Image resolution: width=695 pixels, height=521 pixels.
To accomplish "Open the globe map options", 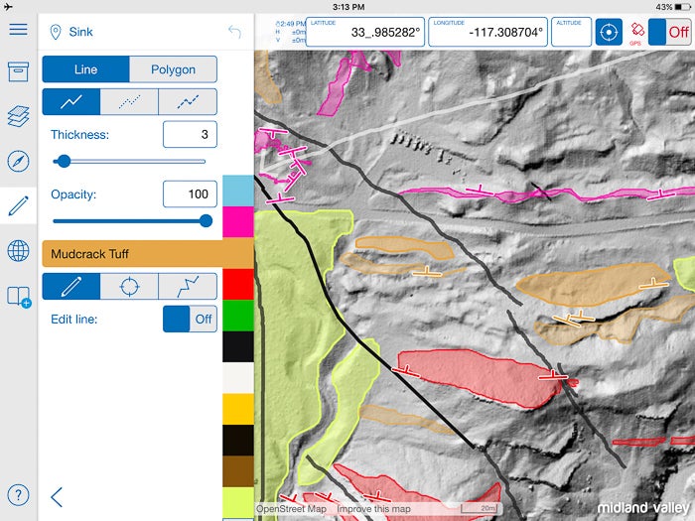I will tap(18, 251).
